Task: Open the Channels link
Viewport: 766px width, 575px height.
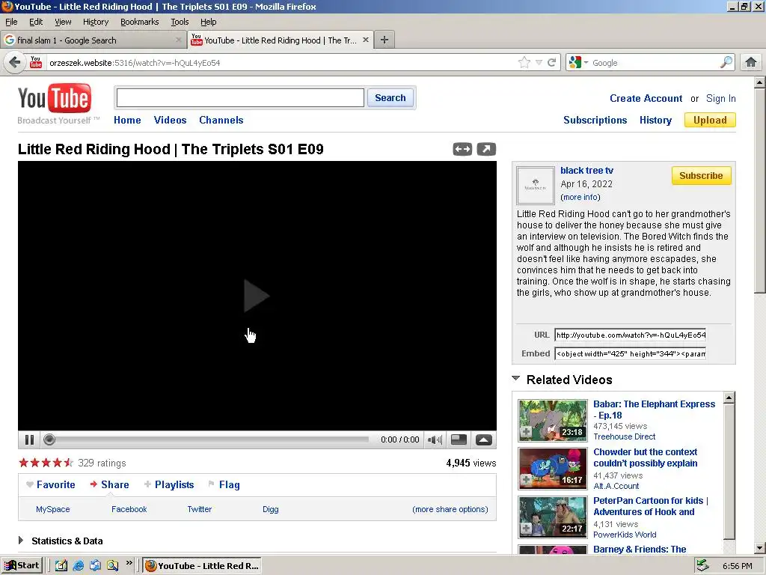Action: pyautogui.click(x=221, y=120)
